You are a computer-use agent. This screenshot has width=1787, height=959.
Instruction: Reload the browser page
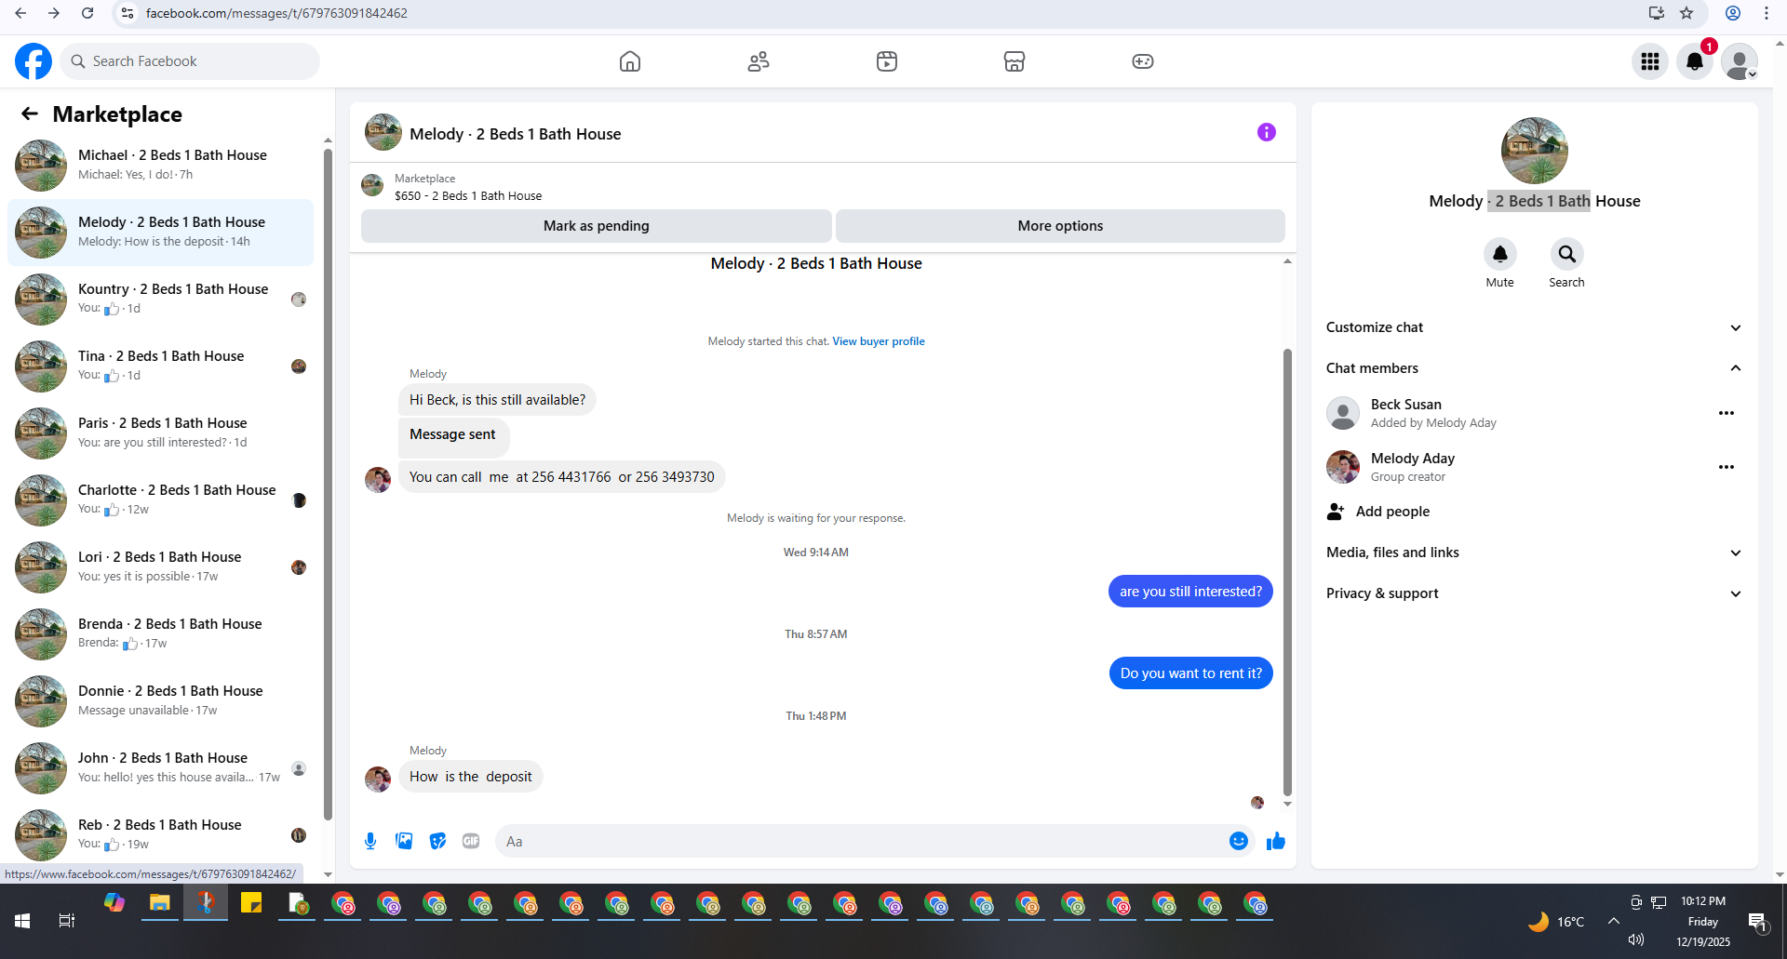tap(87, 13)
